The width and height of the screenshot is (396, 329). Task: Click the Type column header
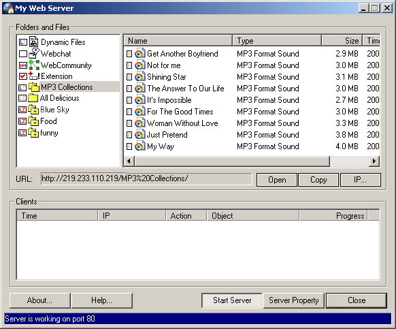(x=277, y=40)
